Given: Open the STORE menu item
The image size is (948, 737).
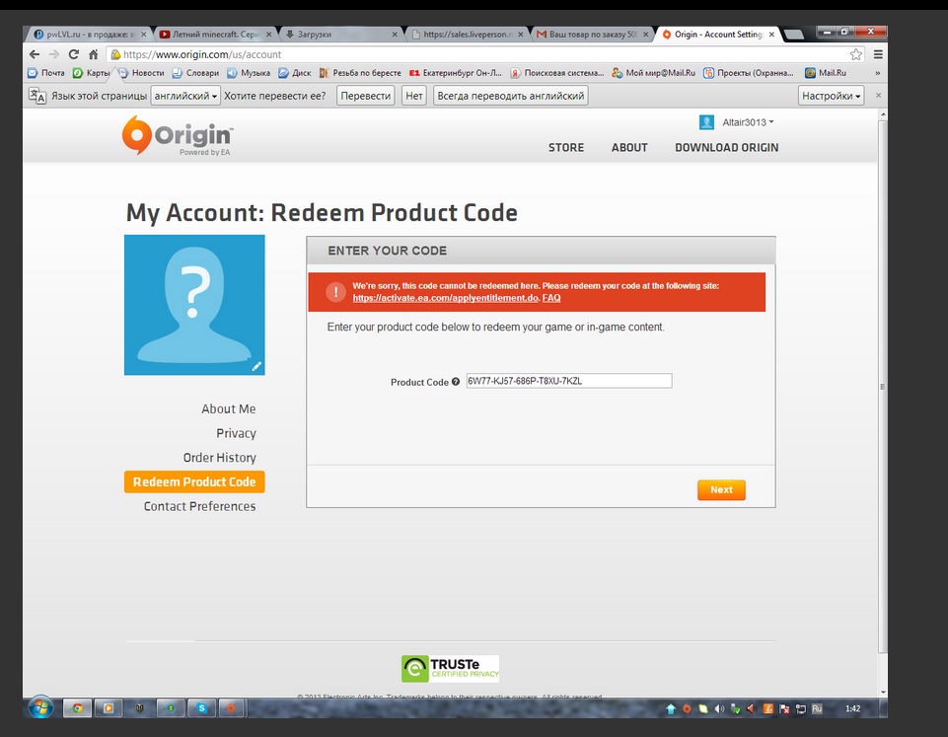Looking at the screenshot, I should click(x=566, y=148).
